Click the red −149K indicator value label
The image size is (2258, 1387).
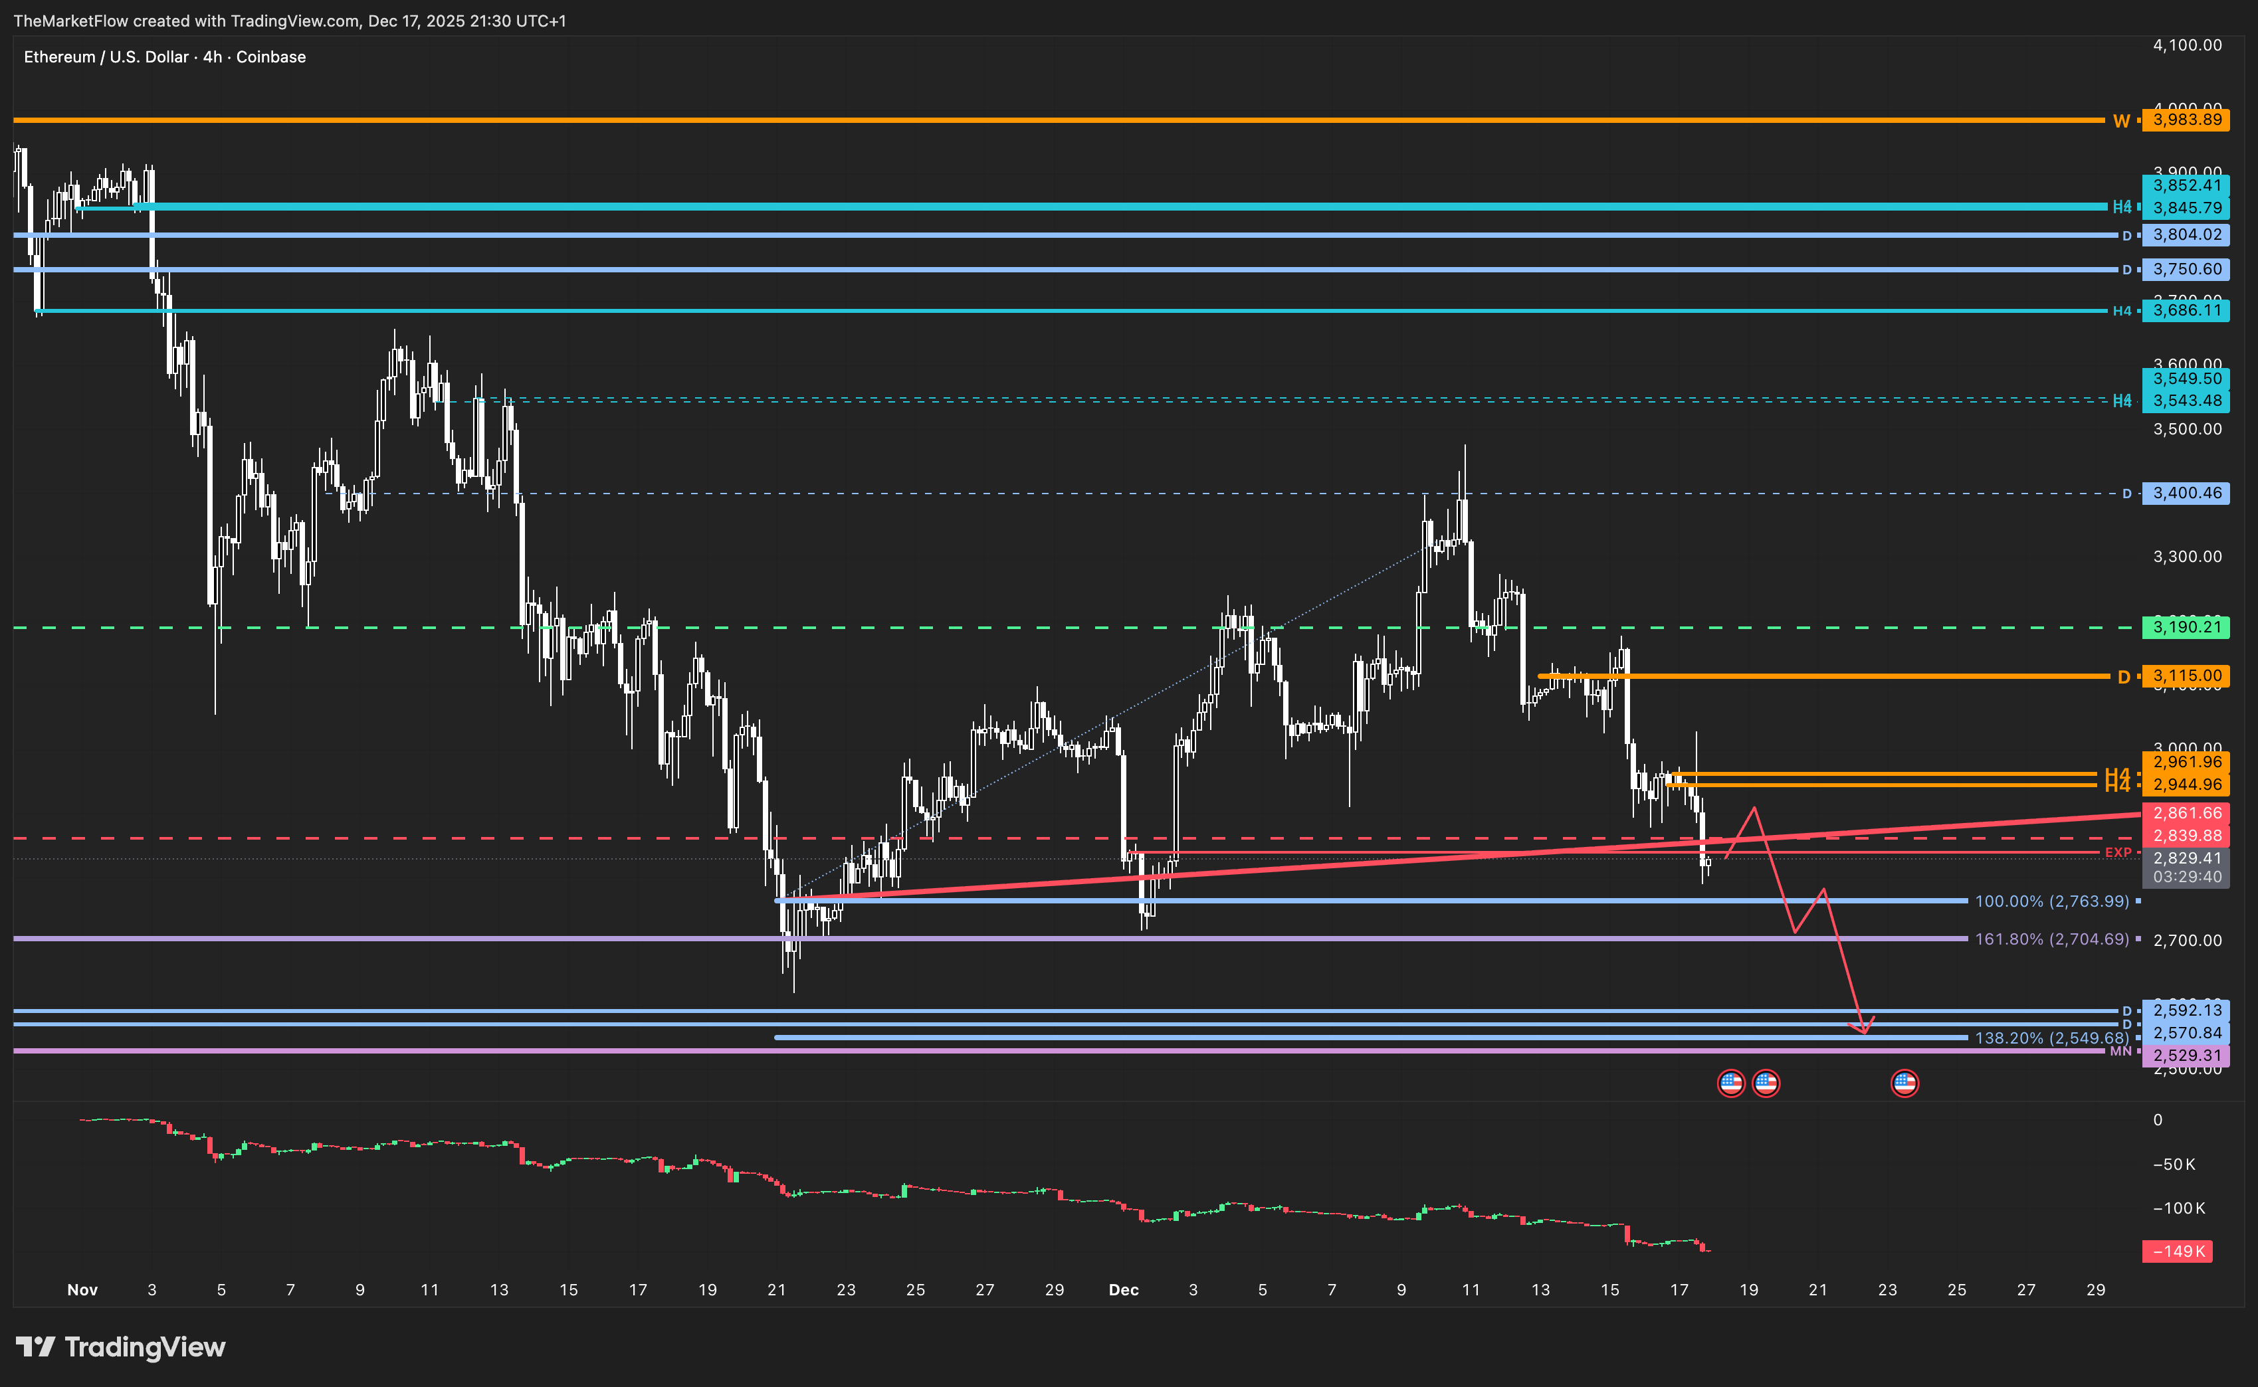[x=2178, y=1251]
